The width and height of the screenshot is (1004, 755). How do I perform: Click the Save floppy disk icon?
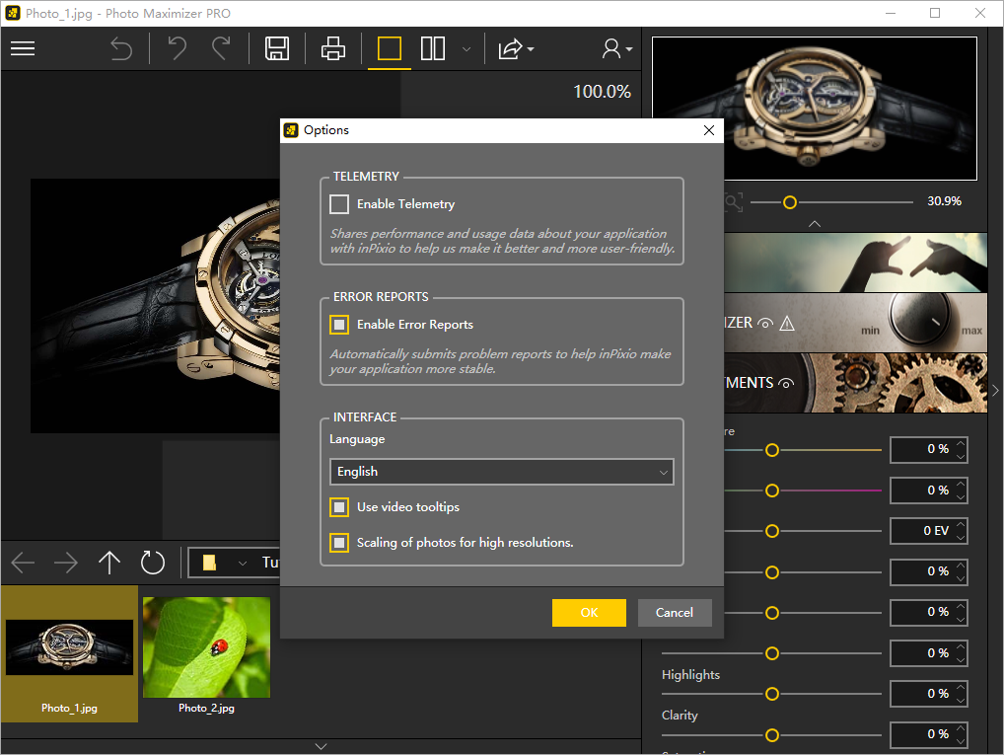pos(277,48)
